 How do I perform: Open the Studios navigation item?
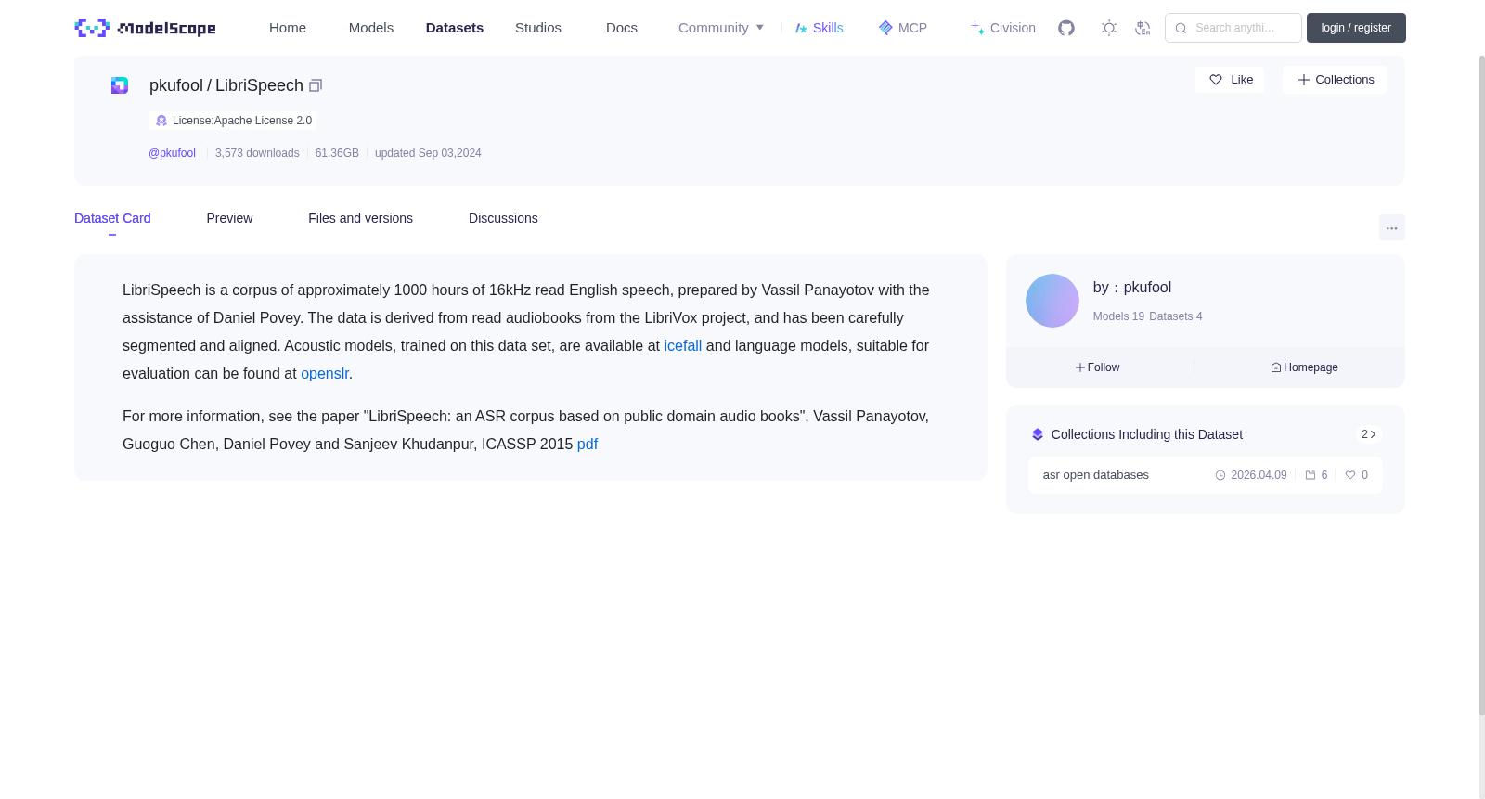click(x=538, y=28)
